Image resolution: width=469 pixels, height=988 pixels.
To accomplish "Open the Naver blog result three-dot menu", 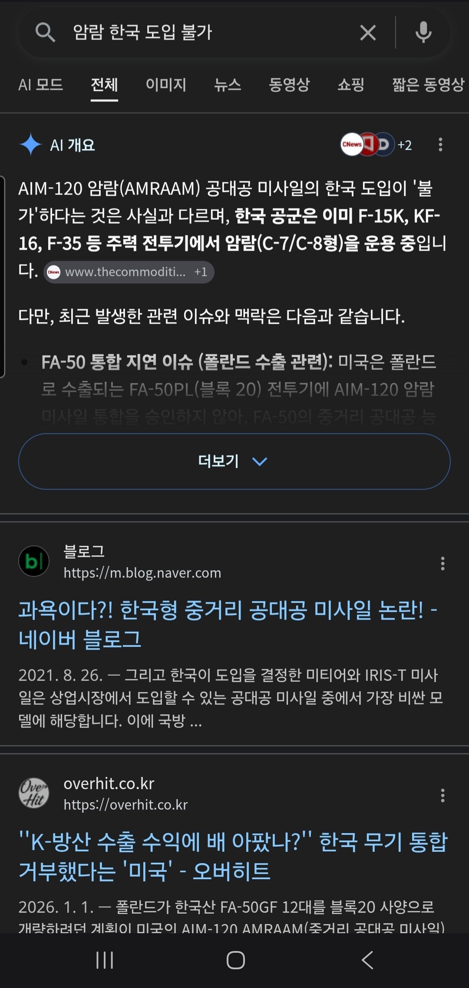I will click(443, 563).
